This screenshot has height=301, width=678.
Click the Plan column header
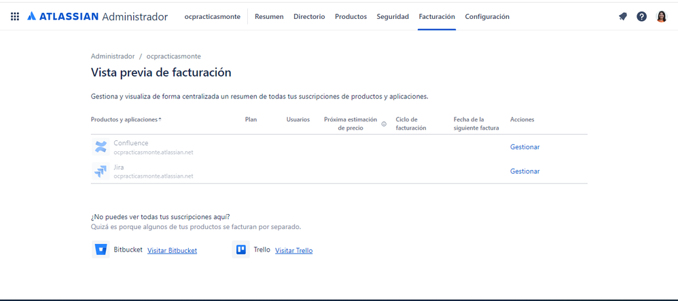click(x=251, y=119)
